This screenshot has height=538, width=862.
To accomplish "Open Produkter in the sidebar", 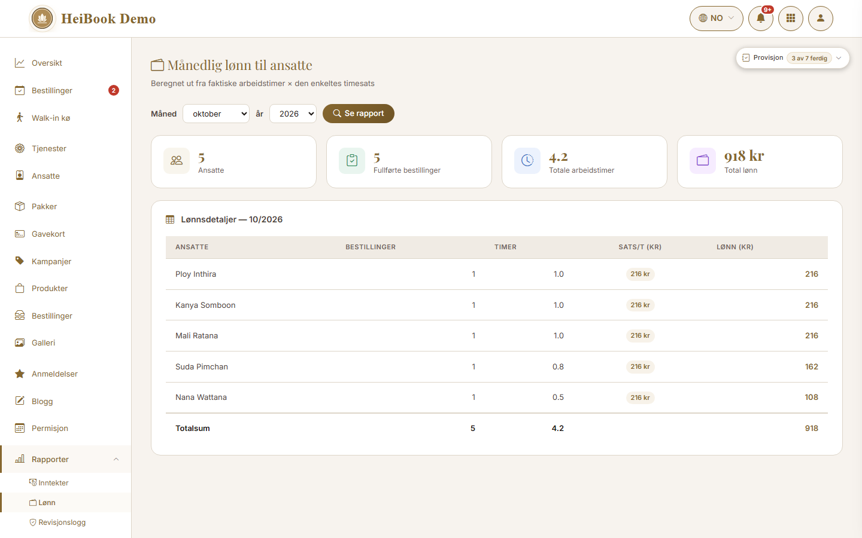I will [66, 288].
